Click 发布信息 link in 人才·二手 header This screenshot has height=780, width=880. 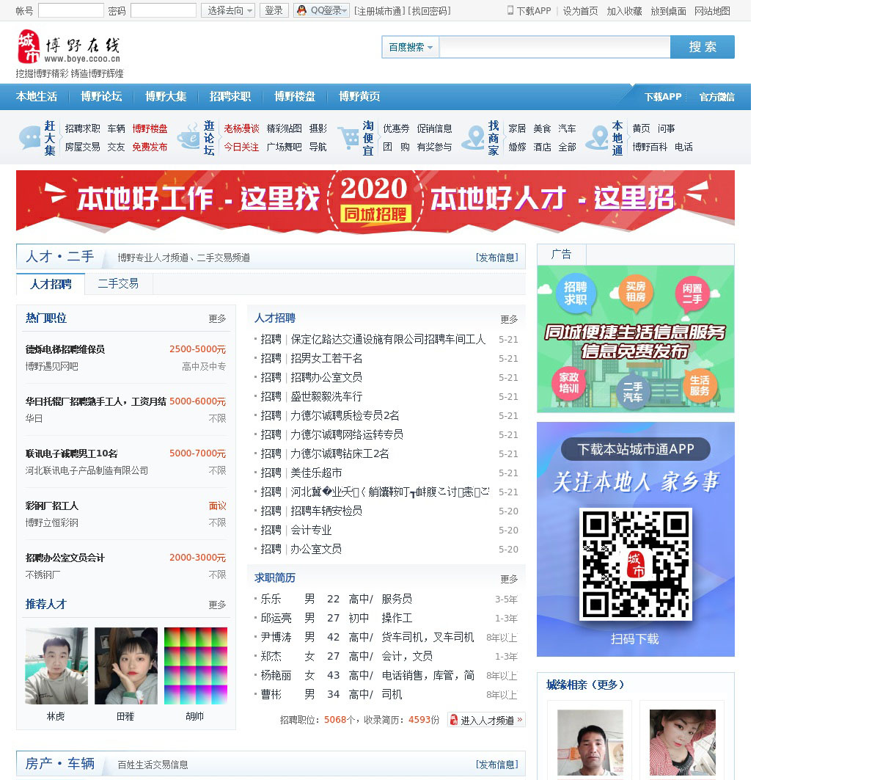point(496,258)
